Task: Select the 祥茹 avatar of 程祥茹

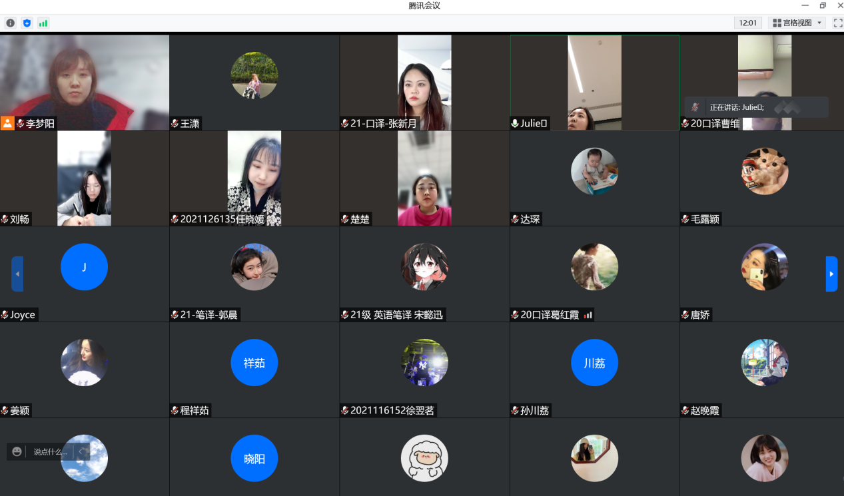Action: [254, 363]
